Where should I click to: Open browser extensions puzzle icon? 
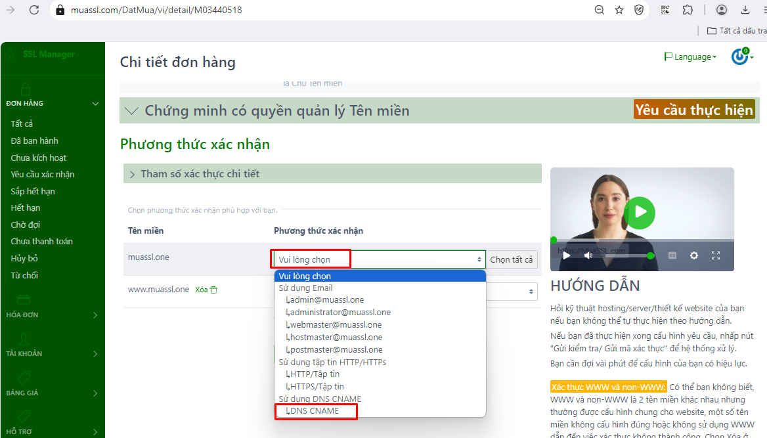688,10
